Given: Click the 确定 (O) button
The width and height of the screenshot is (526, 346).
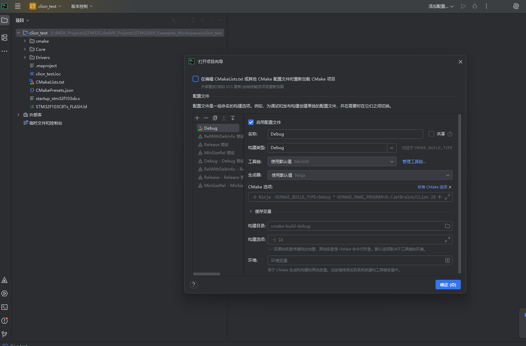Looking at the screenshot, I should (x=448, y=285).
